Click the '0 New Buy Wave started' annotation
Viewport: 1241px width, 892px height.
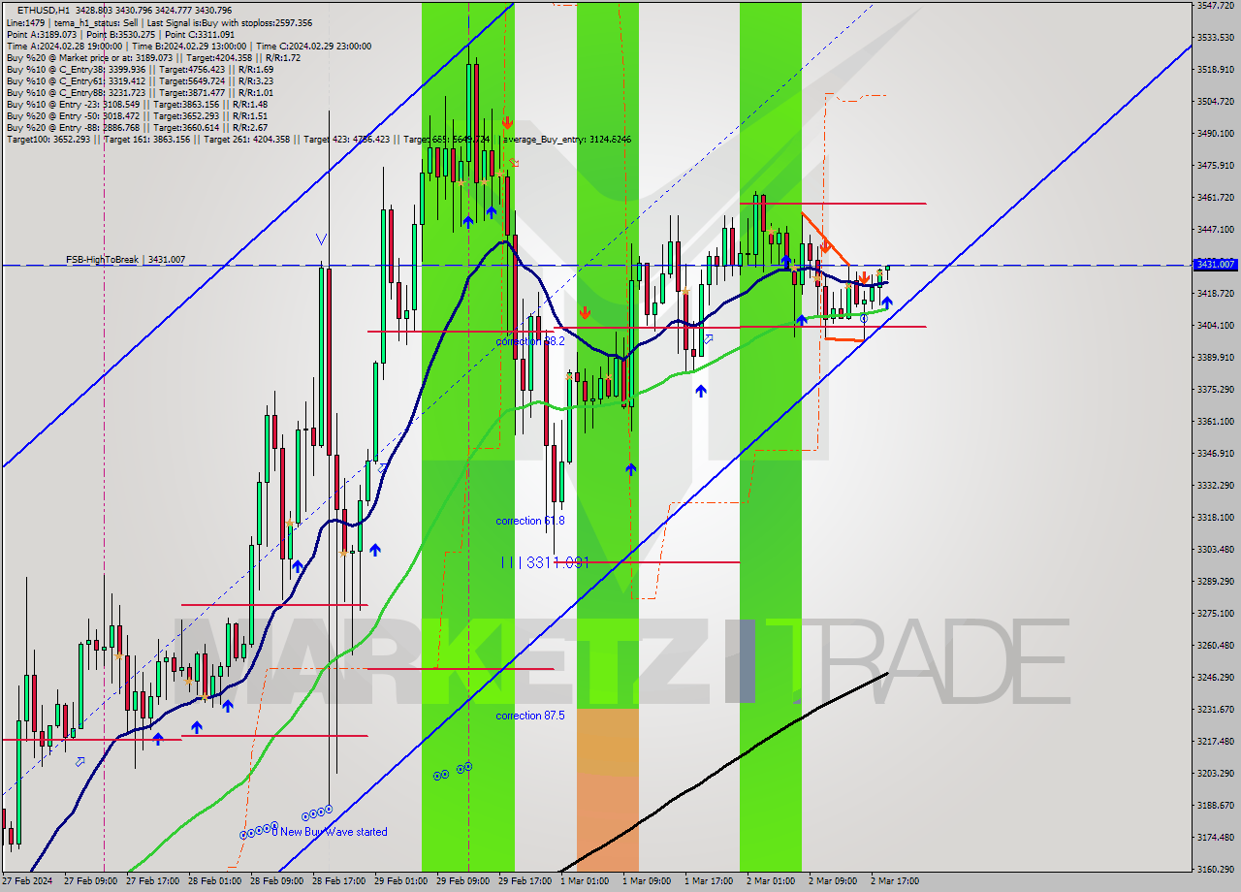coord(329,832)
